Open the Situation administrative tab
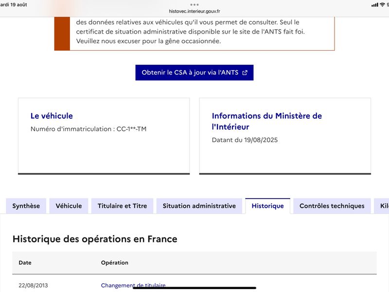 199,206
